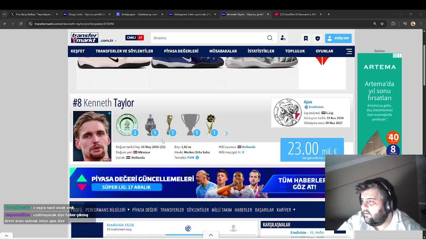Switch to the PİYASA DEĞERİ tab

pos(145,210)
